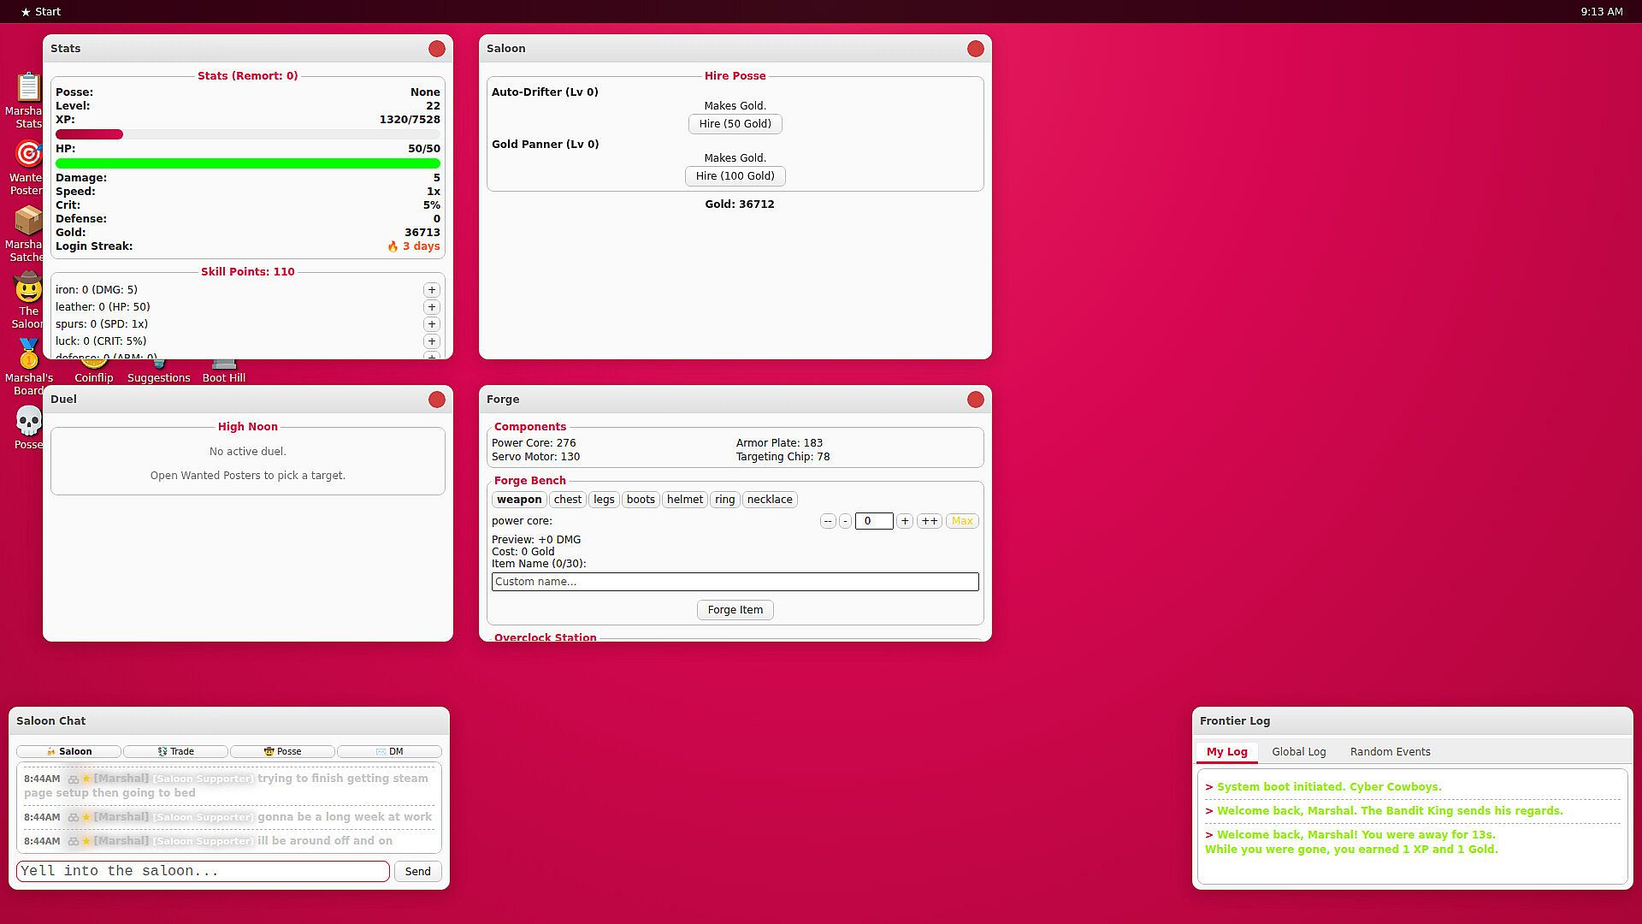Open the Wanted Posters target icon

[x=28, y=154]
